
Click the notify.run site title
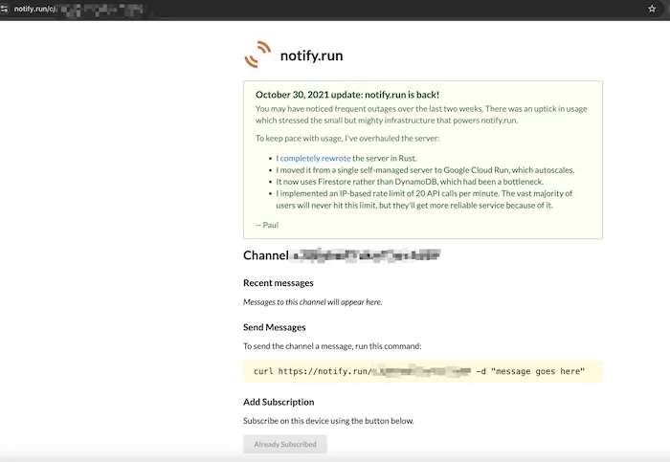[311, 55]
